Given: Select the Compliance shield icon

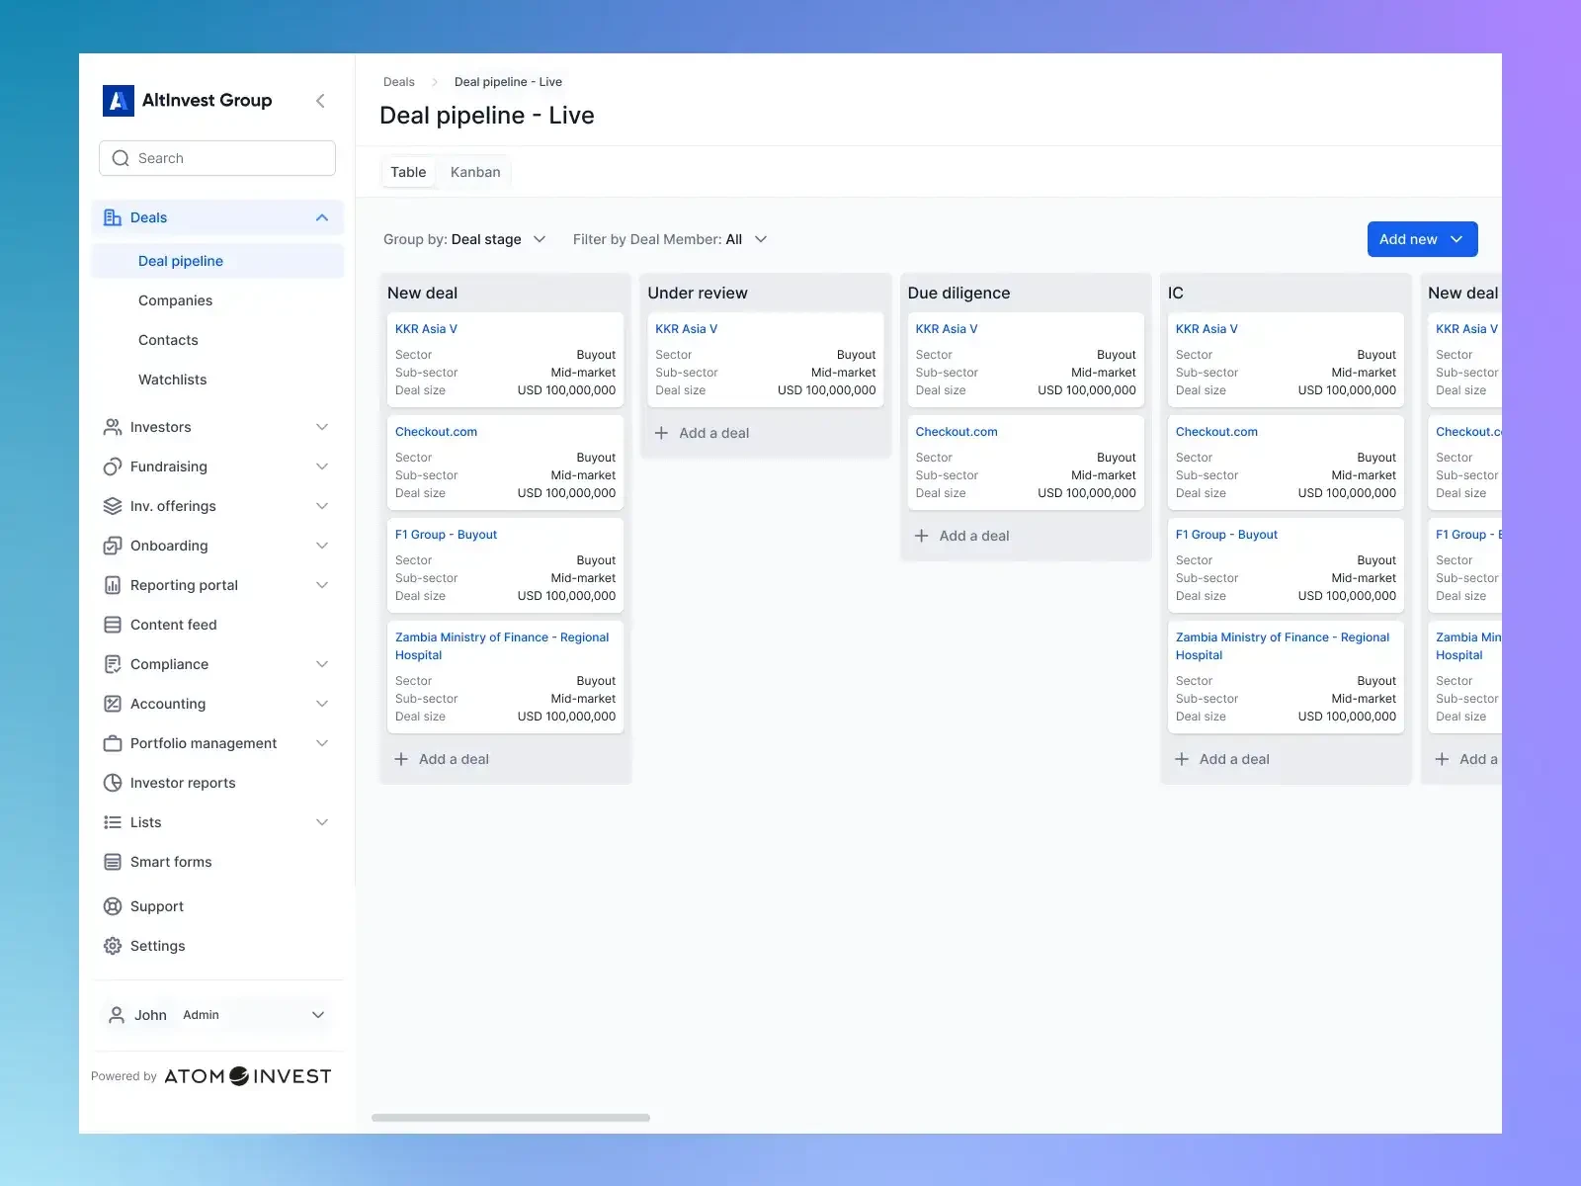Looking at the screenshot, I should 112,663.
